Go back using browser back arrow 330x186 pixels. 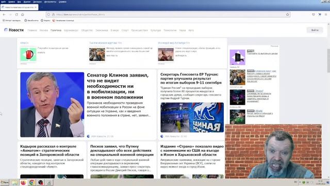(x=4, y=14)
